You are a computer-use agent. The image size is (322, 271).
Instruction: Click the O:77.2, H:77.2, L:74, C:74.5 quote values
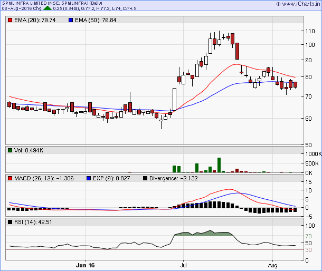point(108,8)
